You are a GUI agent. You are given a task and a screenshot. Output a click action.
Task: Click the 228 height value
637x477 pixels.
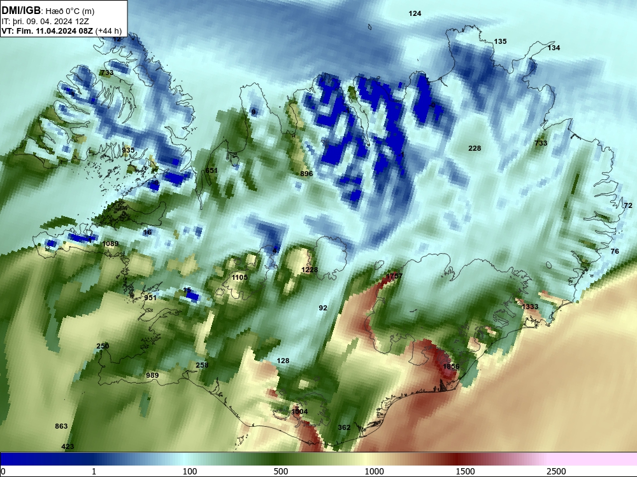pyautogui.click(x=475, y=148)
